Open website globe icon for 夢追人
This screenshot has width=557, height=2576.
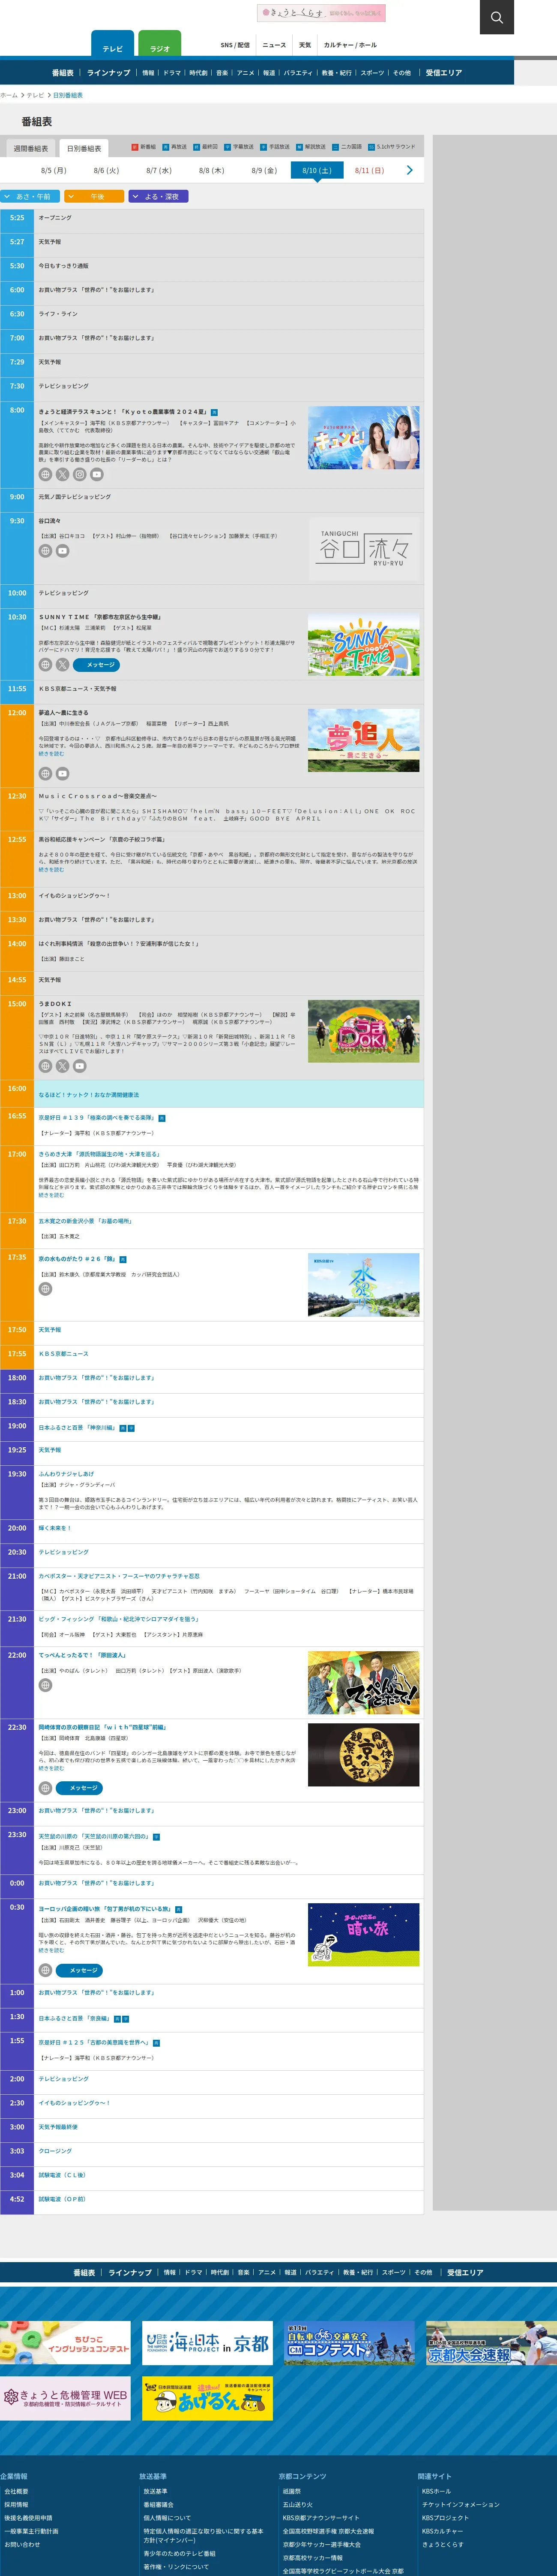[x=45, y=774]
